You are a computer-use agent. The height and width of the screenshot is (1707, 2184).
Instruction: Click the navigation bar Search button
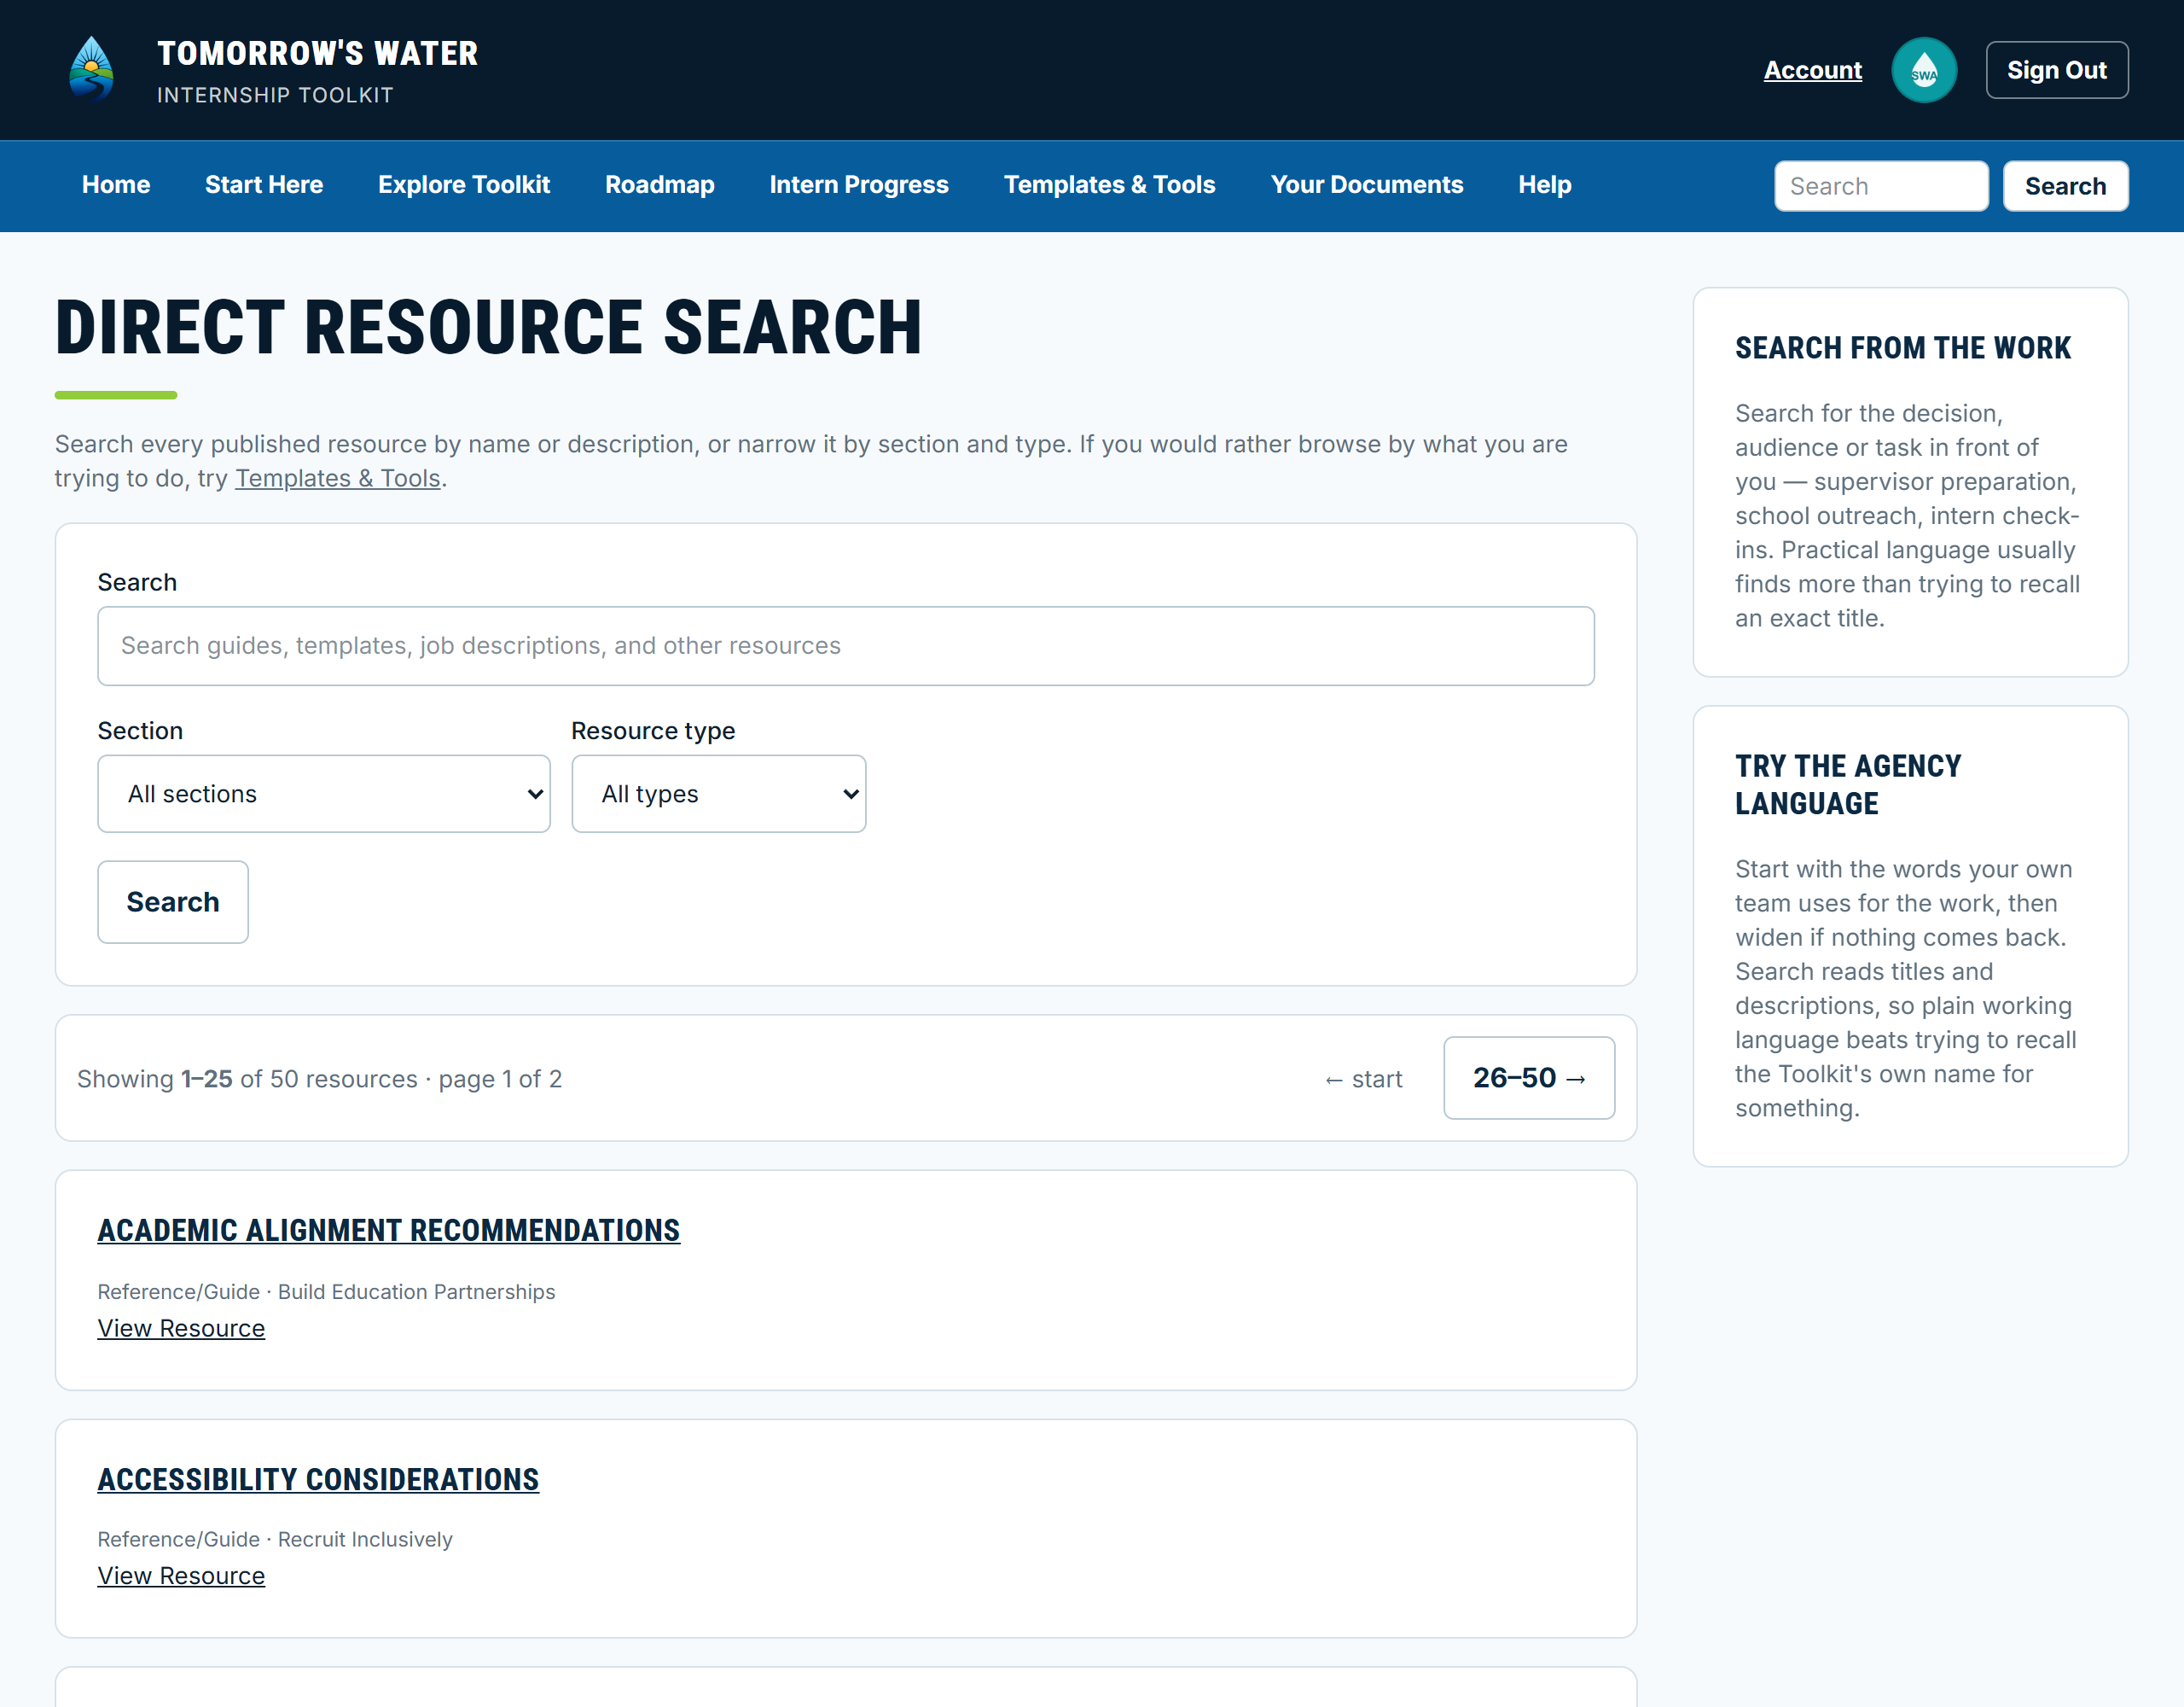[2065, 186]
